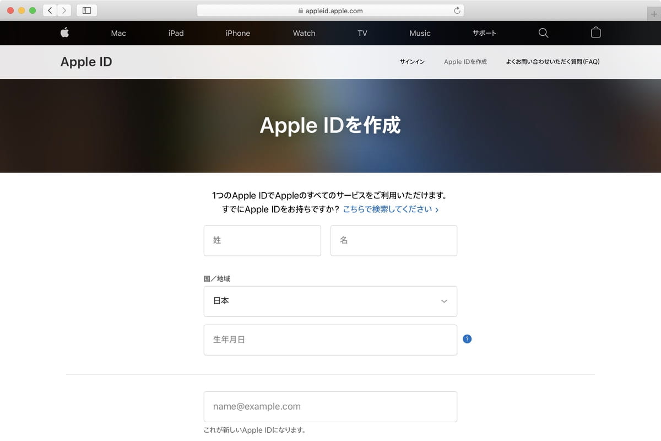Open よくお問い合わせいただく質問(FAQ) link
Viewport: 661px width, 441px height.
(x=552, y=62)
